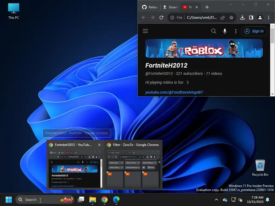Open the clock showing 7:28 AM 10/31/2023

[x=255, y=200]
